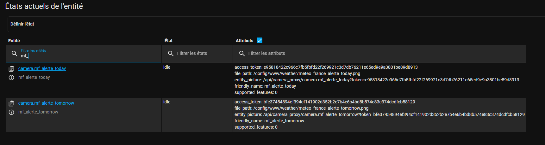Focus the Filtrer les attributs field
This screenshot has height=145, width=545.
379,53
